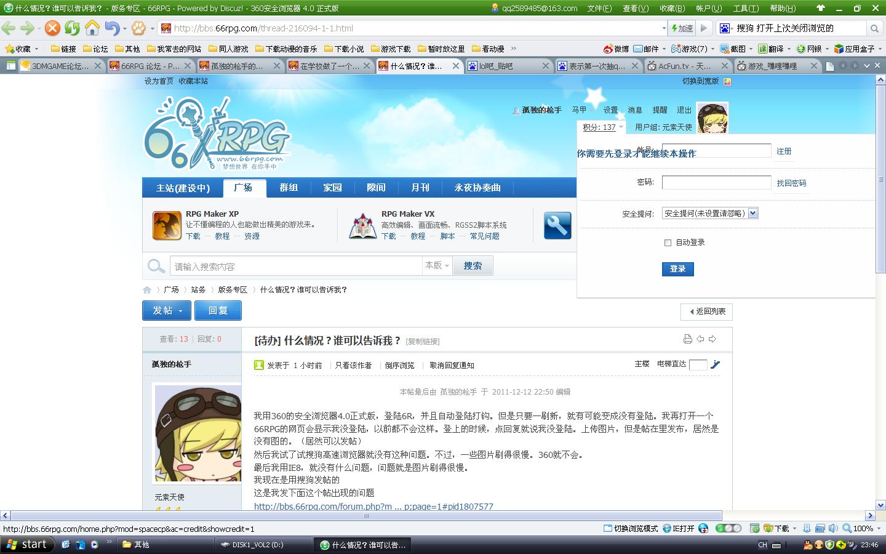Screen dimensions: 886x554
Task: Focus the 密码 password field
Action: click(x=716, y=182)
